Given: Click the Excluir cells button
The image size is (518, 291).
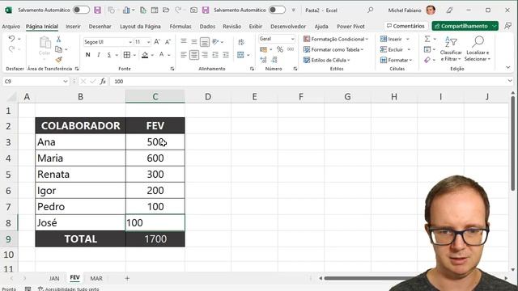Looking at the screenshot, I should tap(392, 49).
